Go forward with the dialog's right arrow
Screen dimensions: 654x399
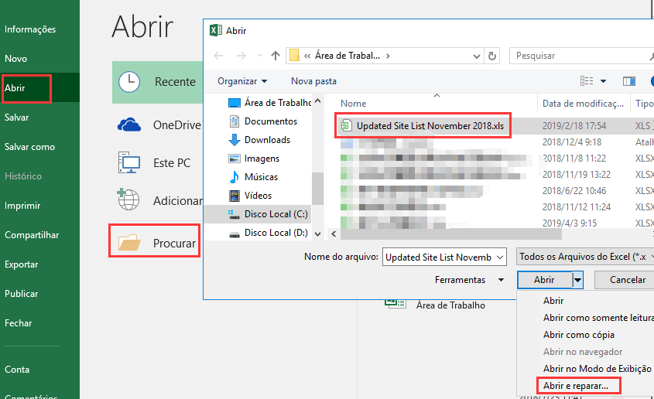pos(241,56)
